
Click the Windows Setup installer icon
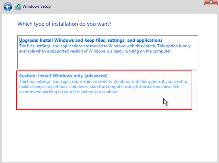click(18, 7)
